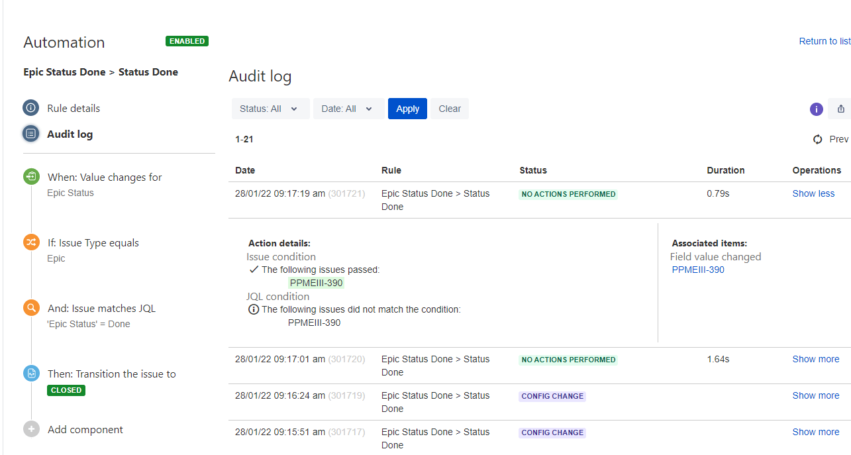The image size is (851, 455).
Task: Open the export audit log icon
Action: click(x=841, y=108)
